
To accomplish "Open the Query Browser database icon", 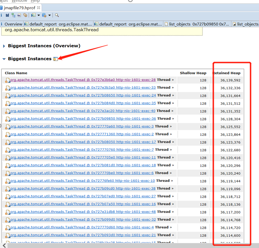I will 44,15.
